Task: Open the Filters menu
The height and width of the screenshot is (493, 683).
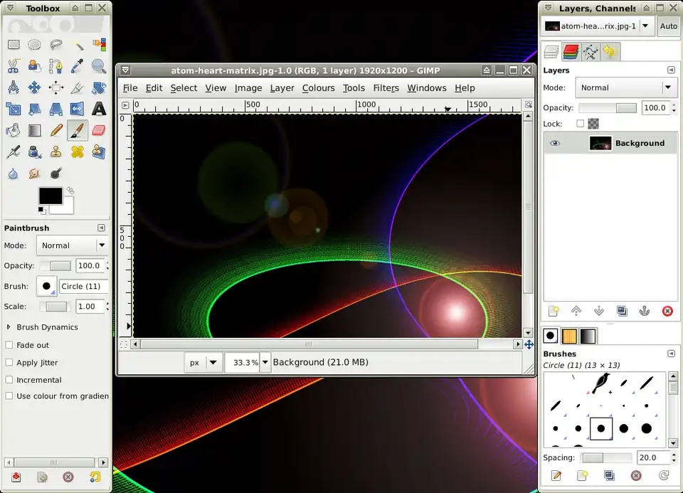Action: click(386, 88)
